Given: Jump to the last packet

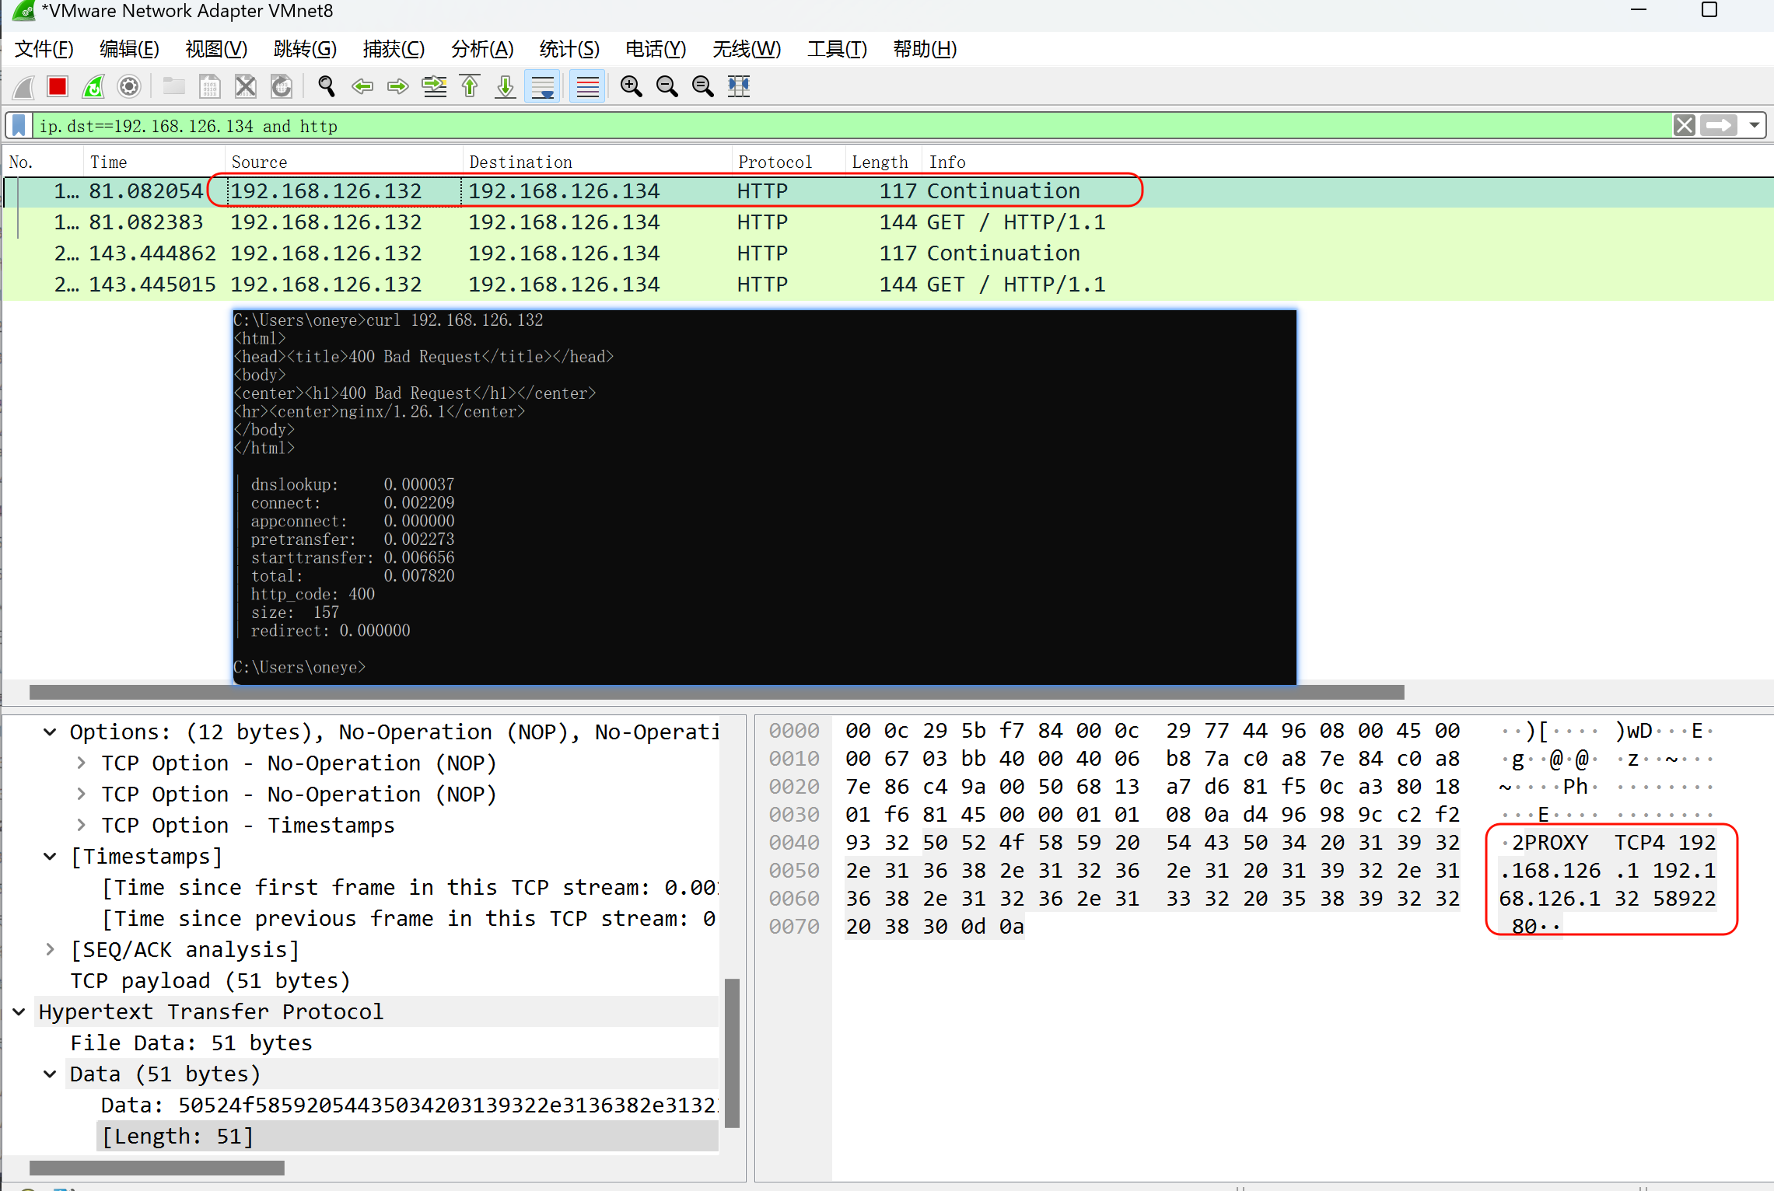Looking at the screenshot, I should point(506,86).
